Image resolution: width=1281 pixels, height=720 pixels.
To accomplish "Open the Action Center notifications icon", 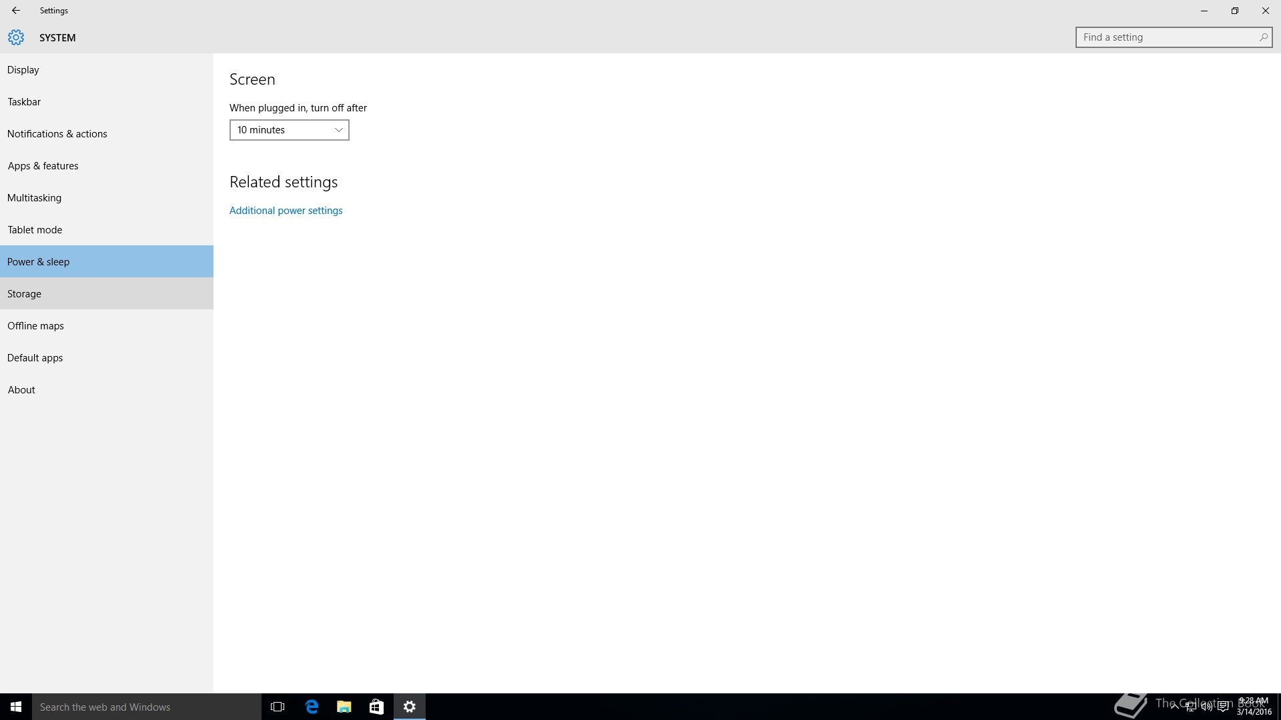I will (1223, 707).
